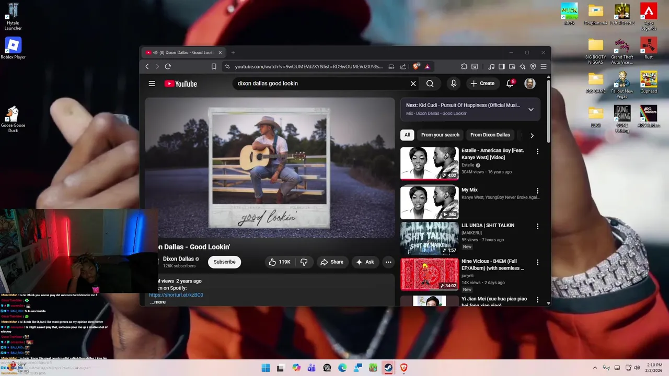Screen dimensions: 669x376
Task: Open Brave Shields lion icon
Action: [x=417, y=66]
